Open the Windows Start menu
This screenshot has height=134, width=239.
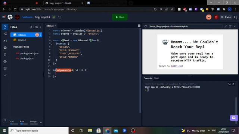coord(4,131)
